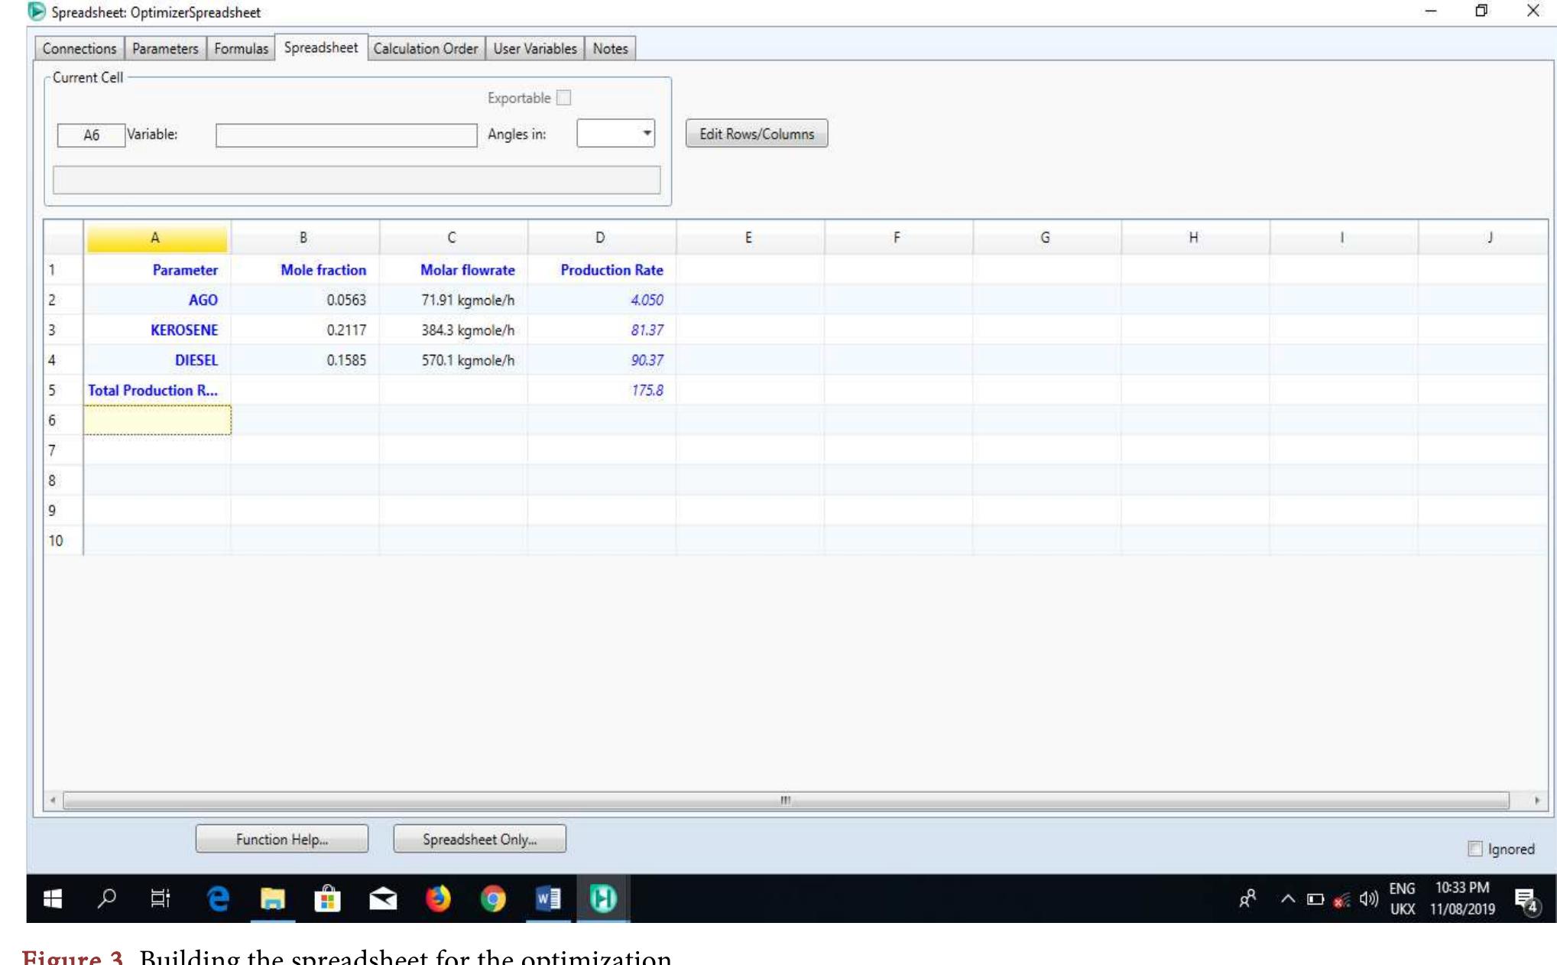Toggle the Exportable checkbox
This screenshot has width=1557, height=965.
[564, 98]
